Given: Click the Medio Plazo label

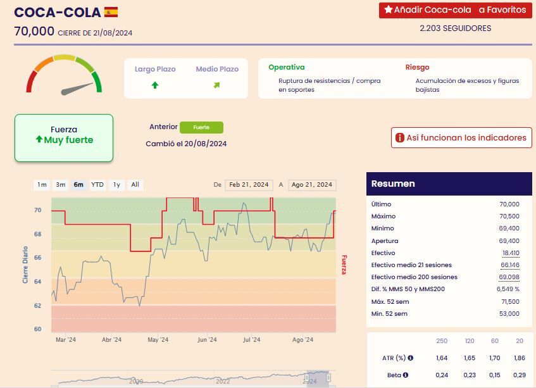Looking at the screenshot, I should (x=217, y=69).
